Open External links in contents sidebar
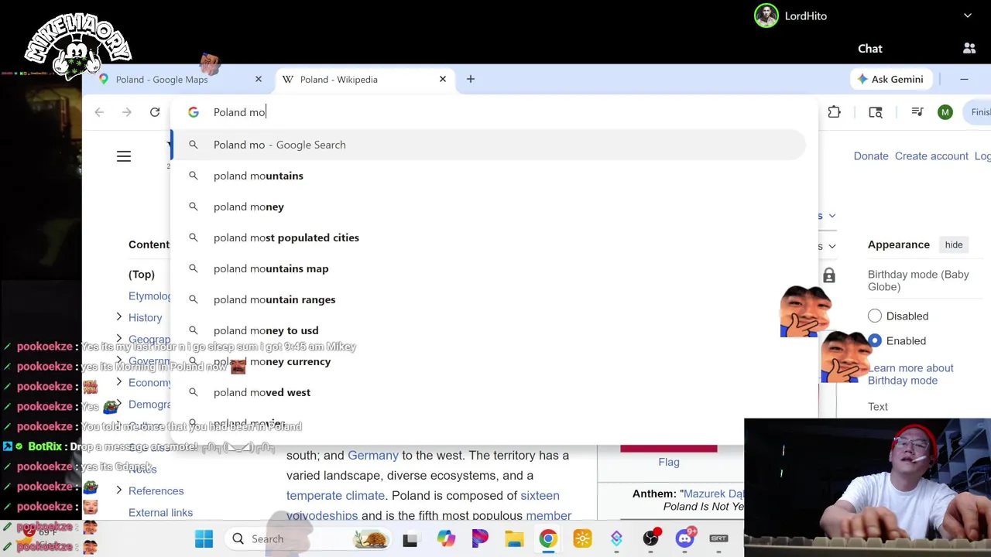Screen dimensions: 991x557 (160, 512)
